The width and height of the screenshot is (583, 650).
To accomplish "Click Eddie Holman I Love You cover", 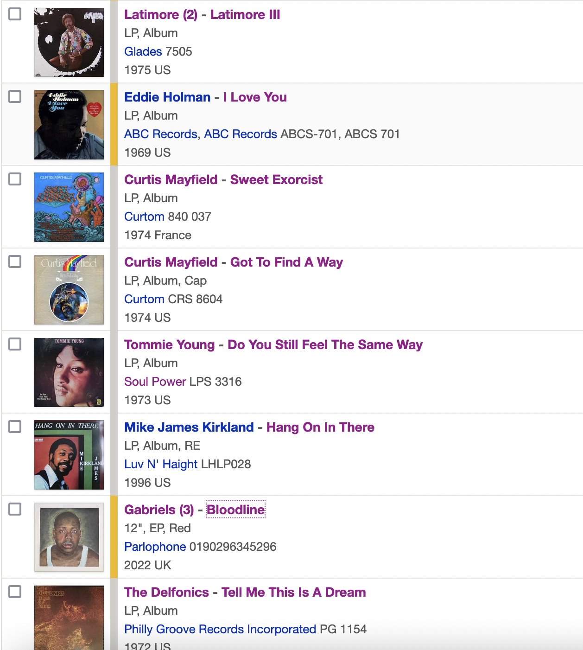I will 69,125.
